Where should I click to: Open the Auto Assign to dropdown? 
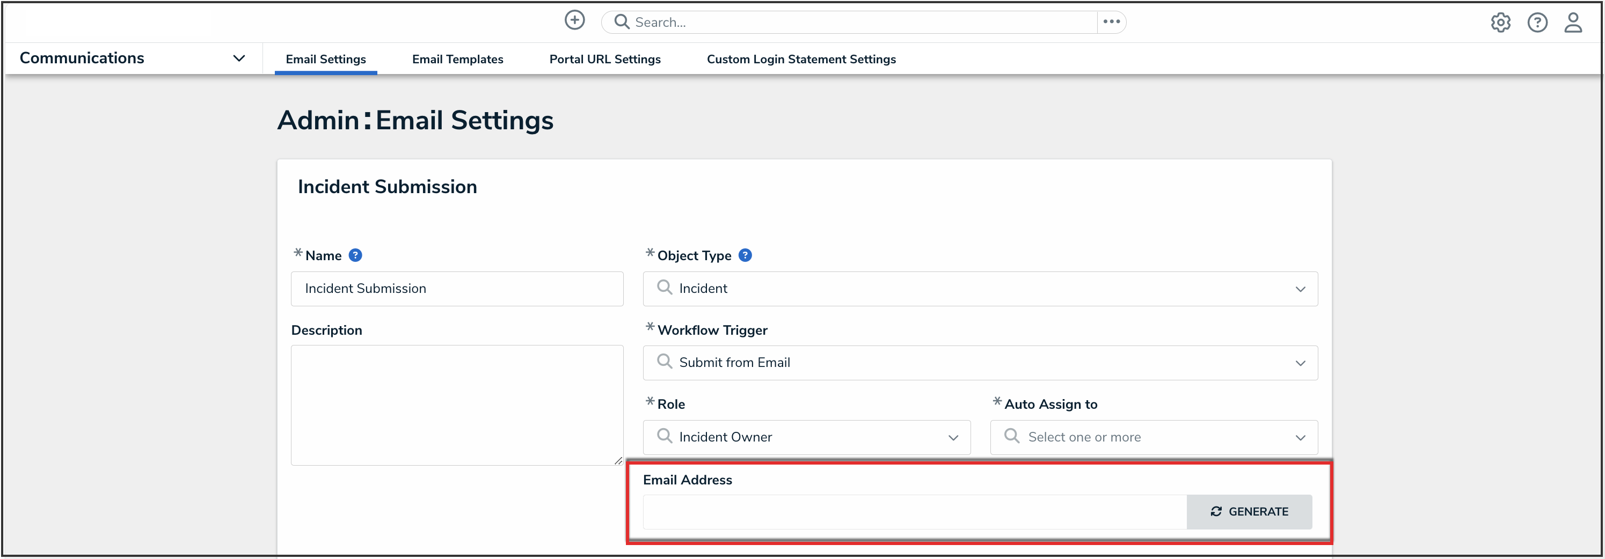tap(1153, 437)
